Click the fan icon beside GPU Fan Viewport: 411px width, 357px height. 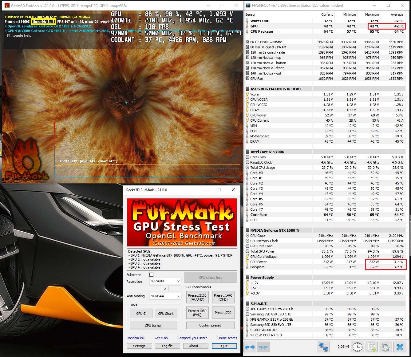coord(247,79)
